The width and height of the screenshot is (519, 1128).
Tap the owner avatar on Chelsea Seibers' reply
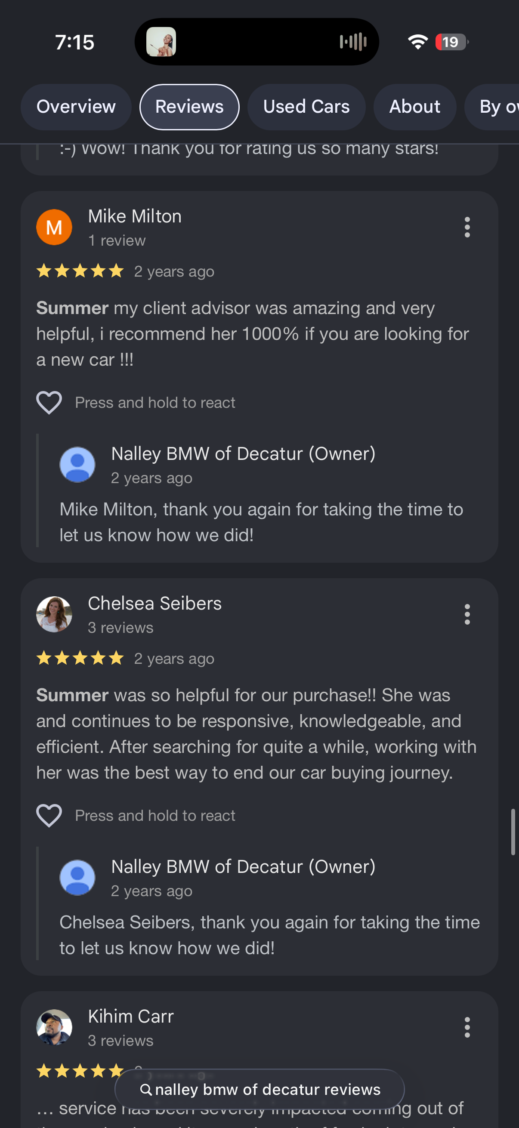click(x=77, y=878)
